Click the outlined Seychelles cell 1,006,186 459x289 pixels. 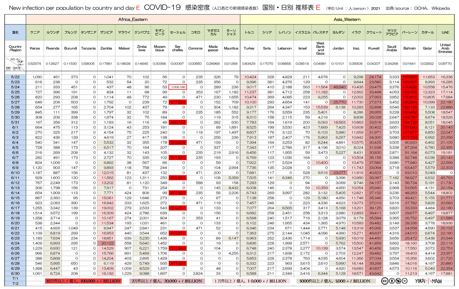(x=177, y=87)
